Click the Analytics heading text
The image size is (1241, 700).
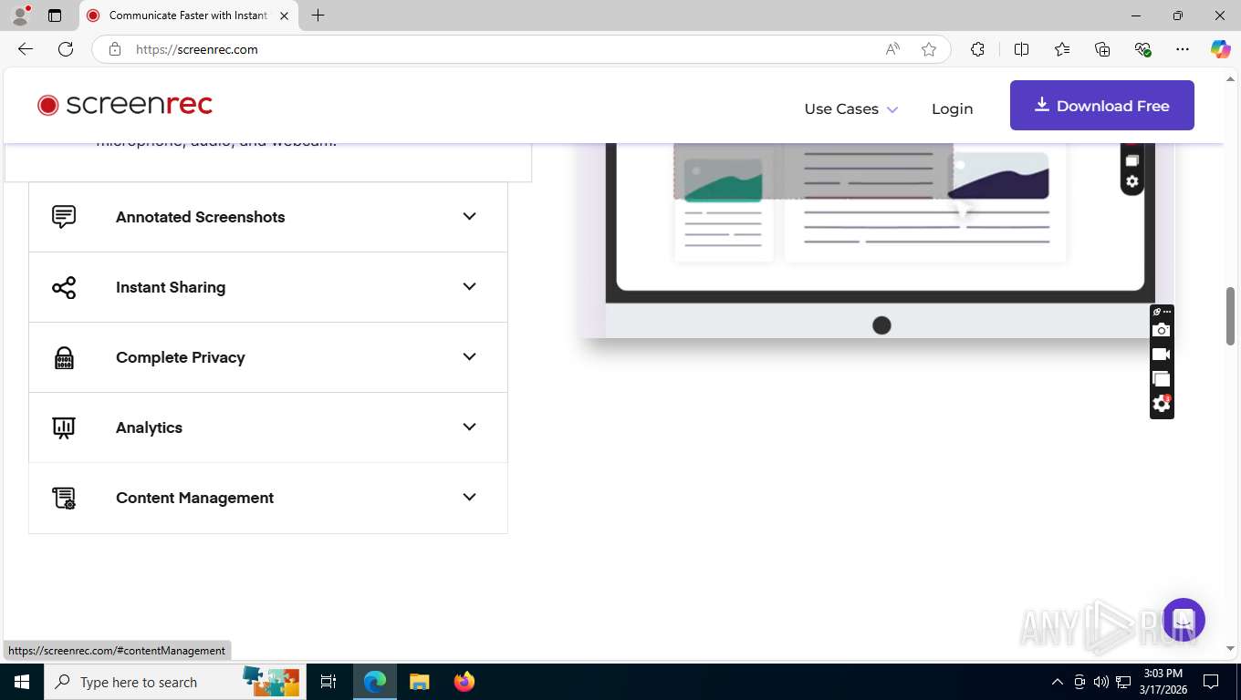coord(149,427)
